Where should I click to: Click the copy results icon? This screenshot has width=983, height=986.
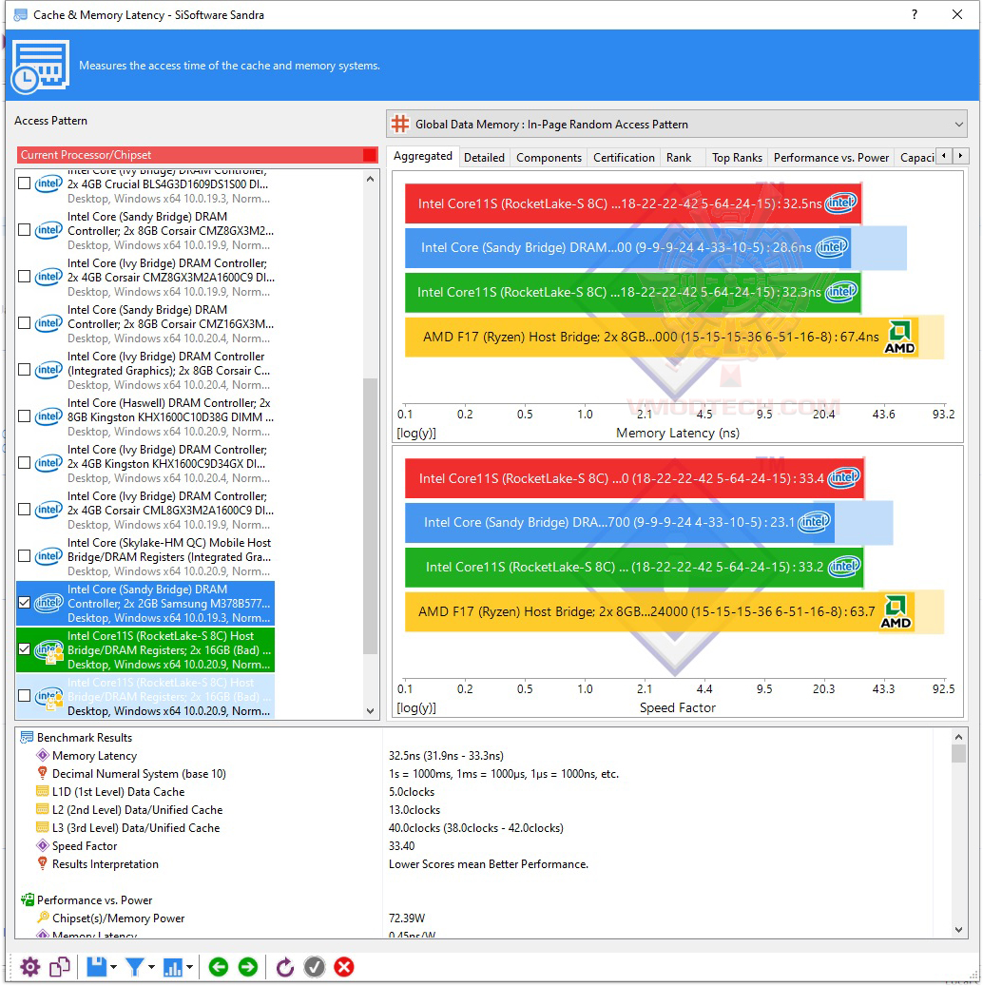(60, 966)
